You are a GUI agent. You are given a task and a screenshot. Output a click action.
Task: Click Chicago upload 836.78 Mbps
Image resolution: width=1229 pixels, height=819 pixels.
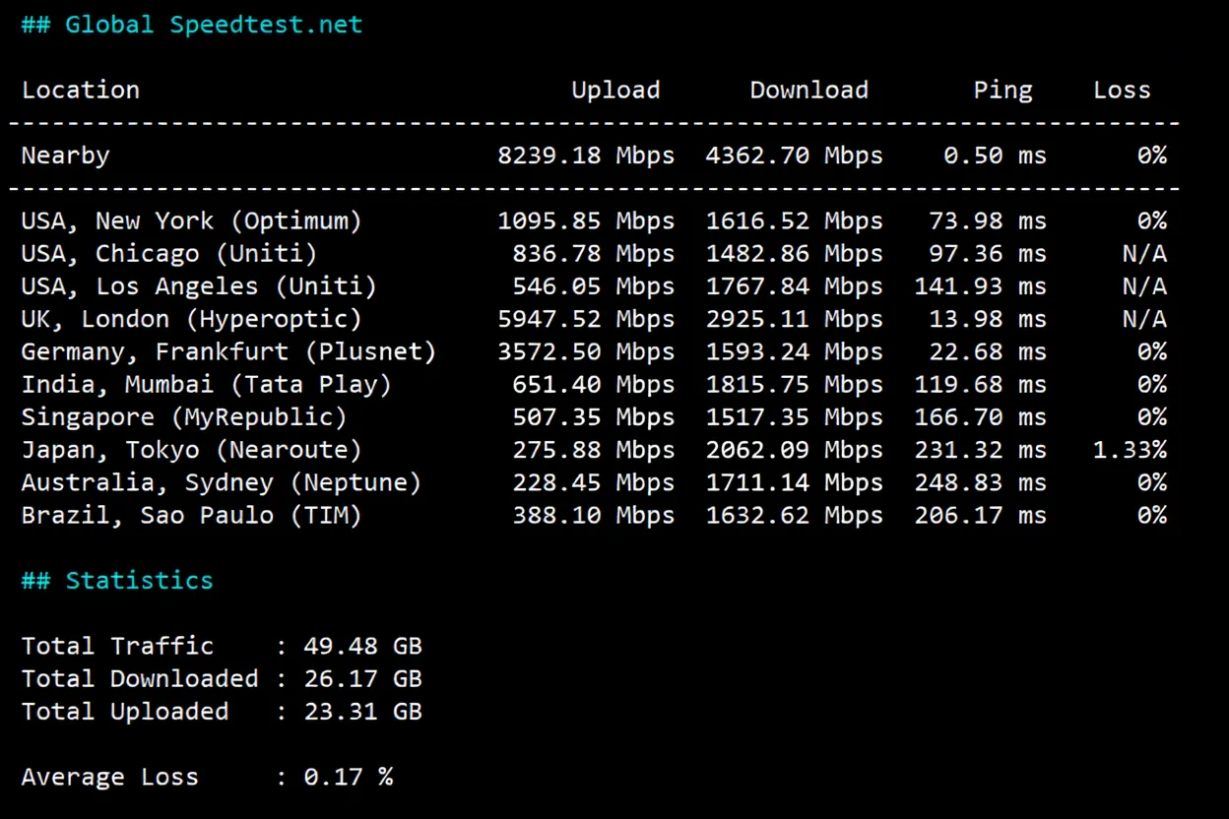(x=593, y=254)
